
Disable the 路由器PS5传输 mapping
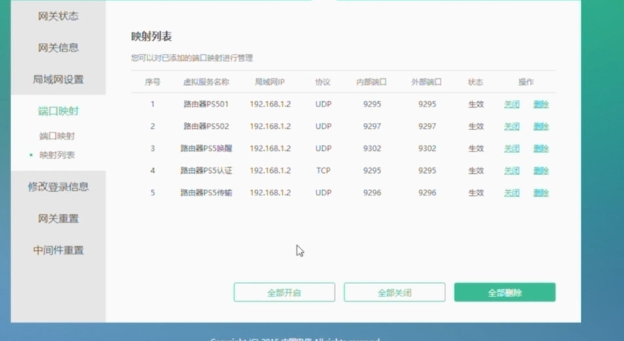pyautogui.click(x=511, y=193)
